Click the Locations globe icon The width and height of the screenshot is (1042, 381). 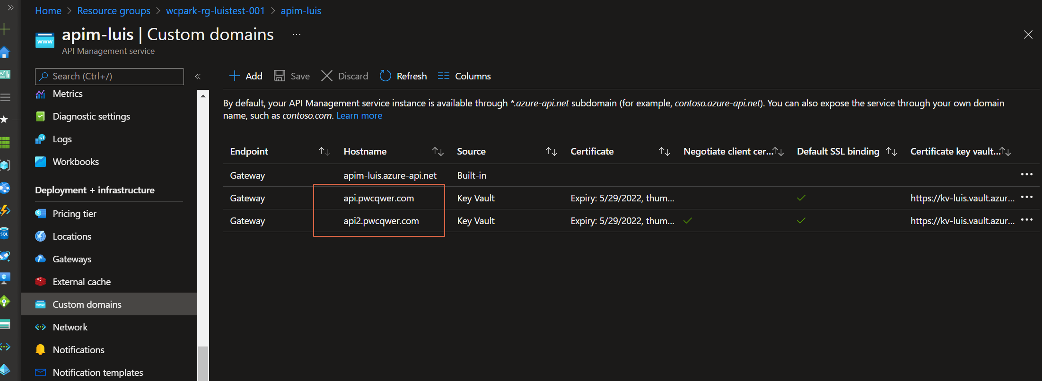(41, 236)
